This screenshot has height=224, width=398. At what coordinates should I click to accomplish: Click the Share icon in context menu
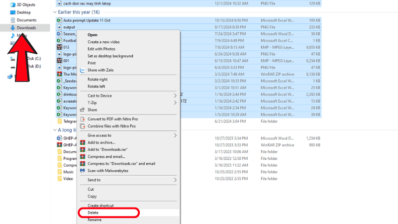pyautogui.click(x=83, y=110)
